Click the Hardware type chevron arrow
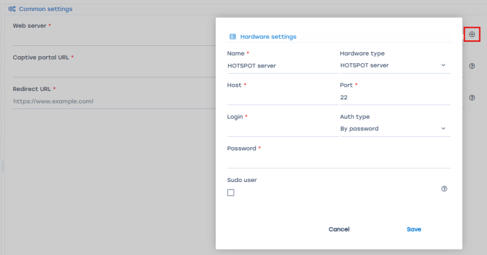487x255 pixels. point(443,65)
